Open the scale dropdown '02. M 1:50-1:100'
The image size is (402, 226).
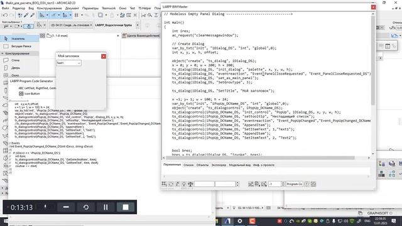coord(251,208)
